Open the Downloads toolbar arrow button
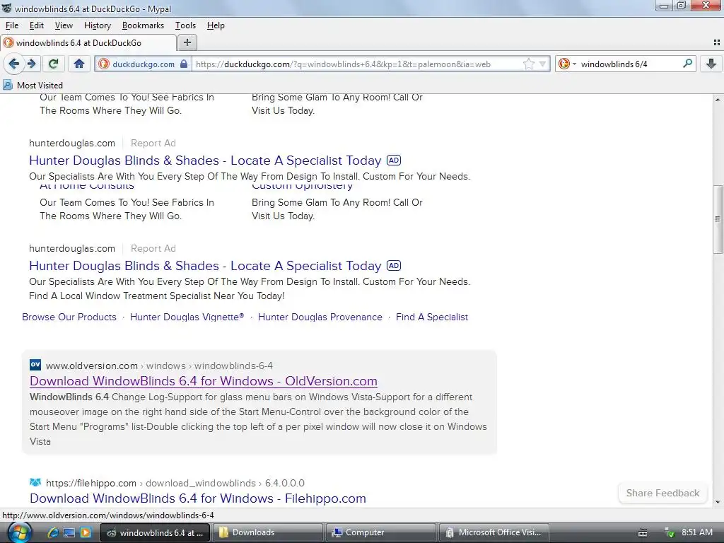The width and height of the screenshot is (724, 543). click(x=711, y=64)
